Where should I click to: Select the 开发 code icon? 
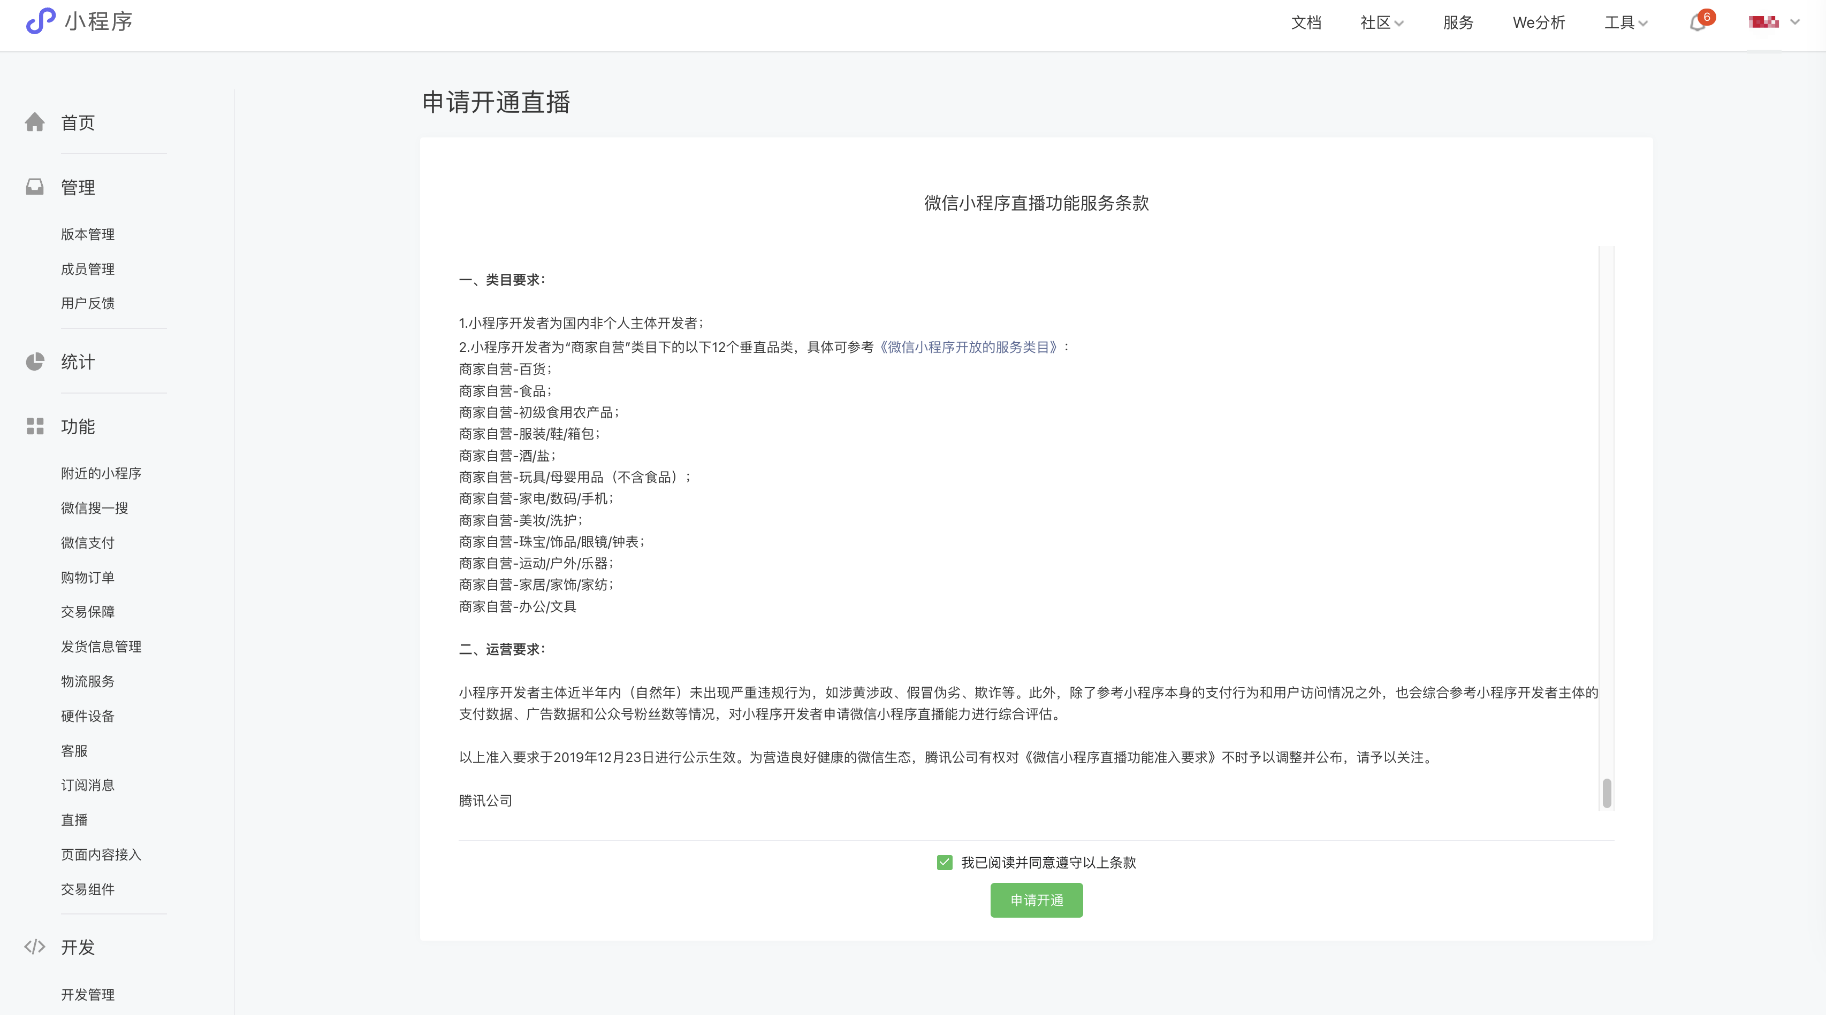[x=35, y=947]
